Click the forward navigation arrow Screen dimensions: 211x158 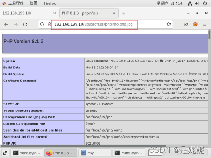click(x=16, y=24)
